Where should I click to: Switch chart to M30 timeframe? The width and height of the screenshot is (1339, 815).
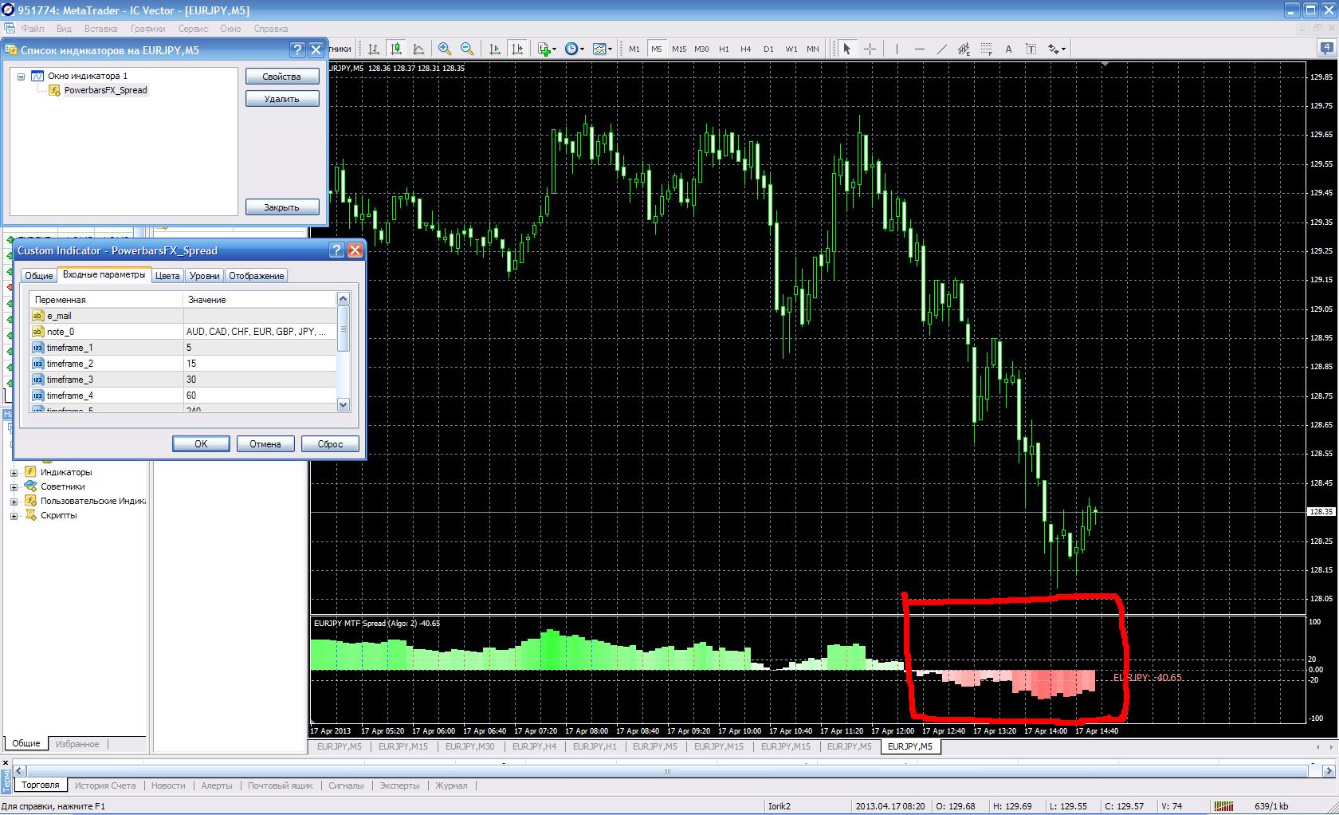tap(701, 49)
